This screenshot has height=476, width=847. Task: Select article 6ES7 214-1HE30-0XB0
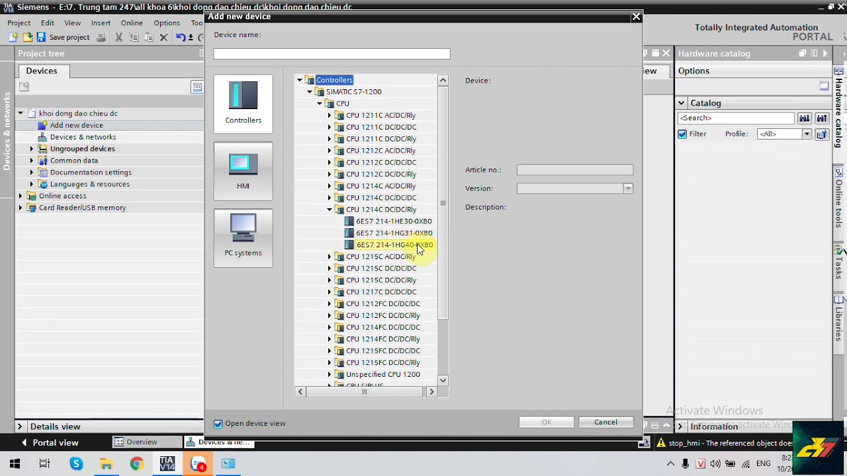click(394, 221)
